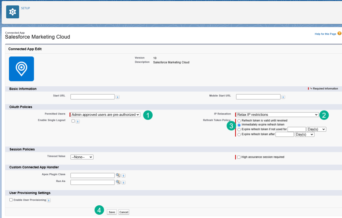The width and height of the screenshot is (342, 218).
Task: Click the help question mark icon
Action: point(339,34)
